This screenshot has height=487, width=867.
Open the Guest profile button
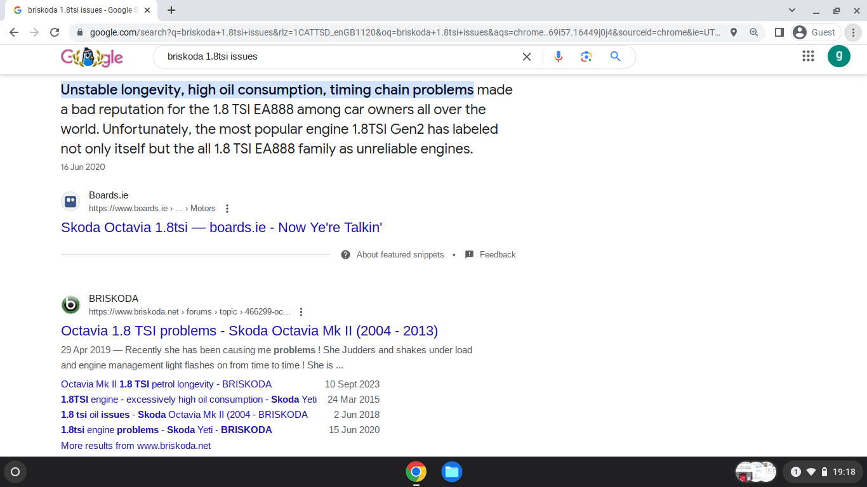tap(816, 32)
